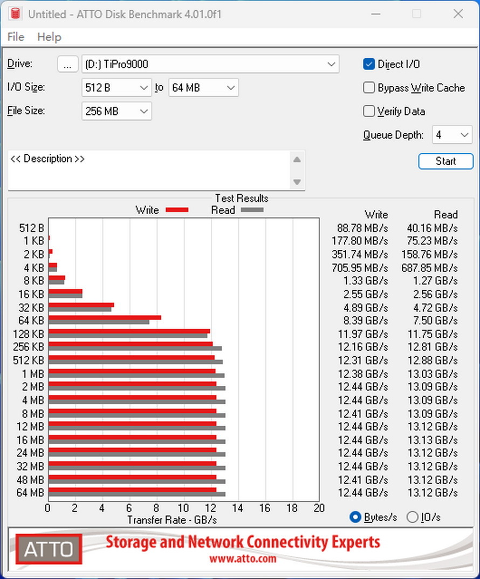Click the ATTO Disk Benchmark app icon

tap(15, 13)
